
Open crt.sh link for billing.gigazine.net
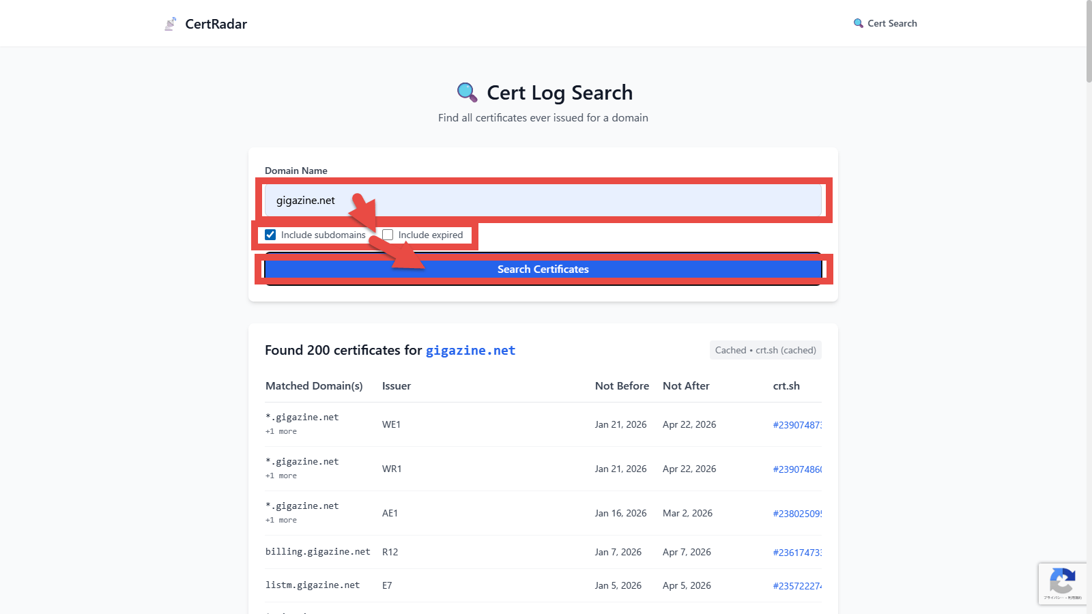[x=796, y=553]
